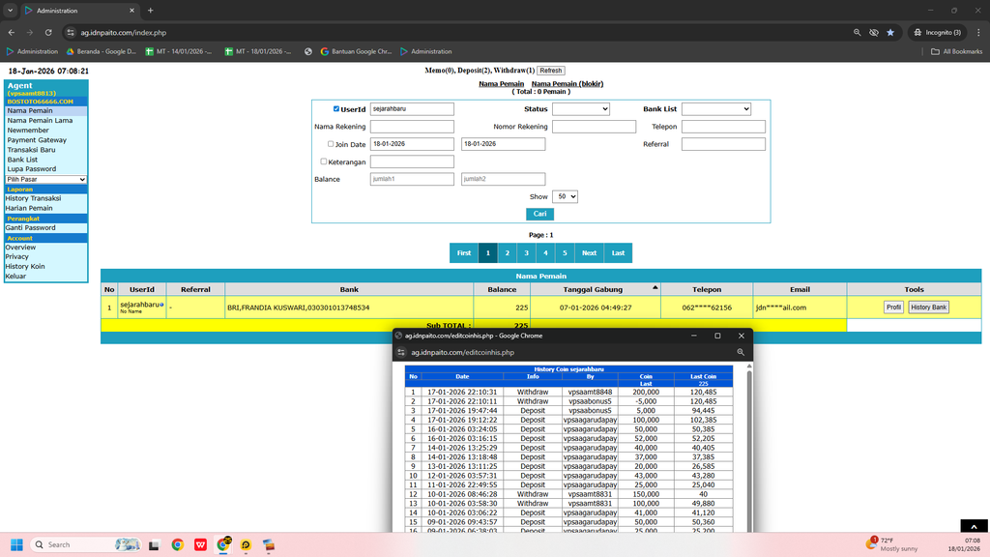The image size is (990, 557).
Task: Toggle the UserId checkbox
Action: click(x=335, y=108)
